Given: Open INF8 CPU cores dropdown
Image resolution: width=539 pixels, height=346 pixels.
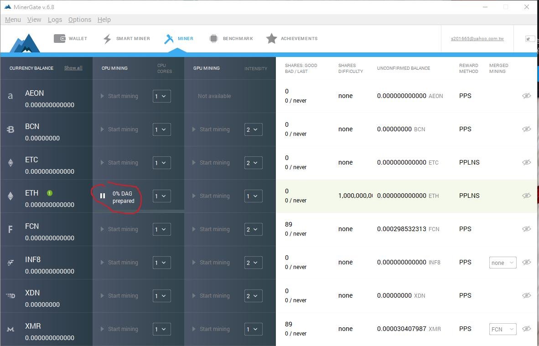Looking at the screenshot, I should coord(161,263).
